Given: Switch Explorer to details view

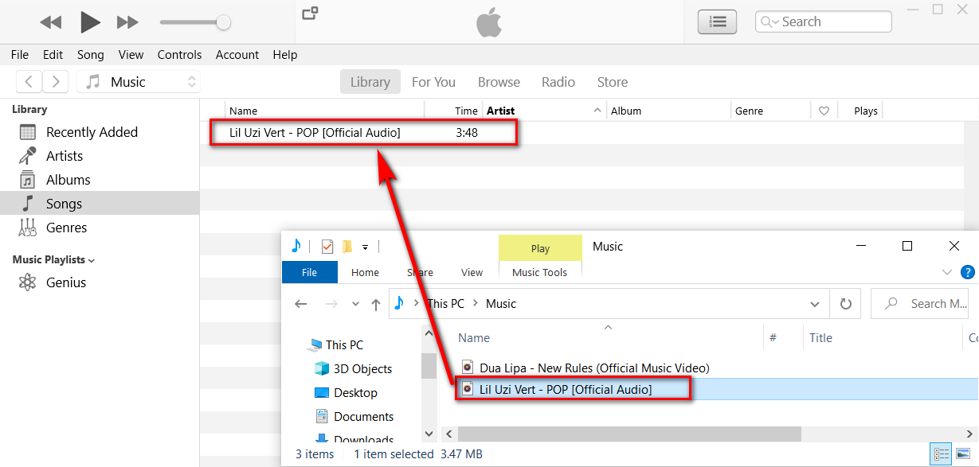Looking at the screenshot, I should pyautogui.click(x=942, y=454).
